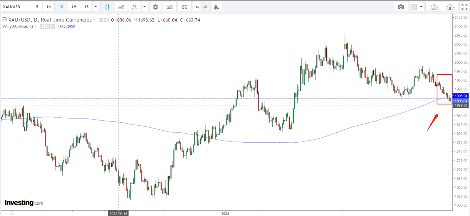Image resolution: width=470 pixels, height=216 pixels.
Task: Create an alert with the bell icon
Action: [216, 7]
